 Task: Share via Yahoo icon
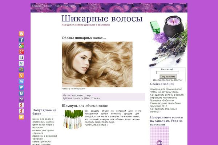21,99
